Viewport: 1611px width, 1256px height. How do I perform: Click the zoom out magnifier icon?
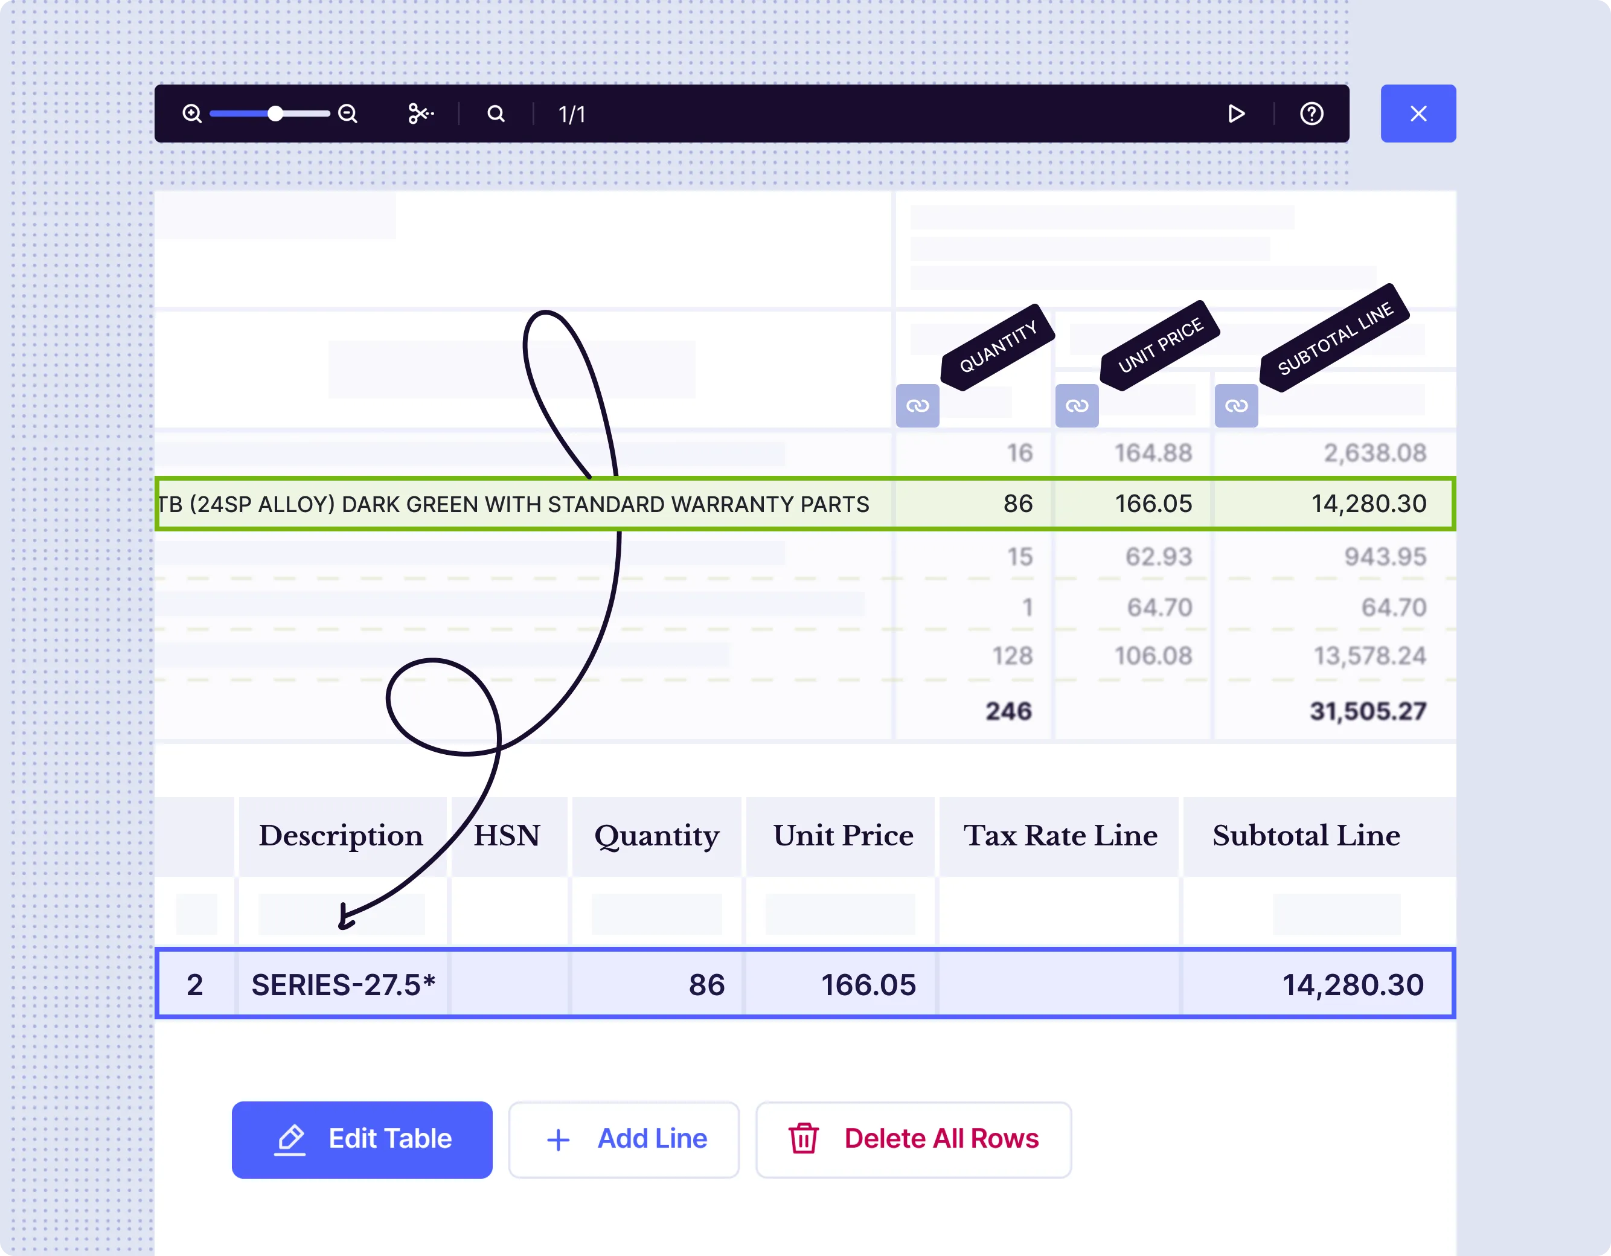pos(347,114)
